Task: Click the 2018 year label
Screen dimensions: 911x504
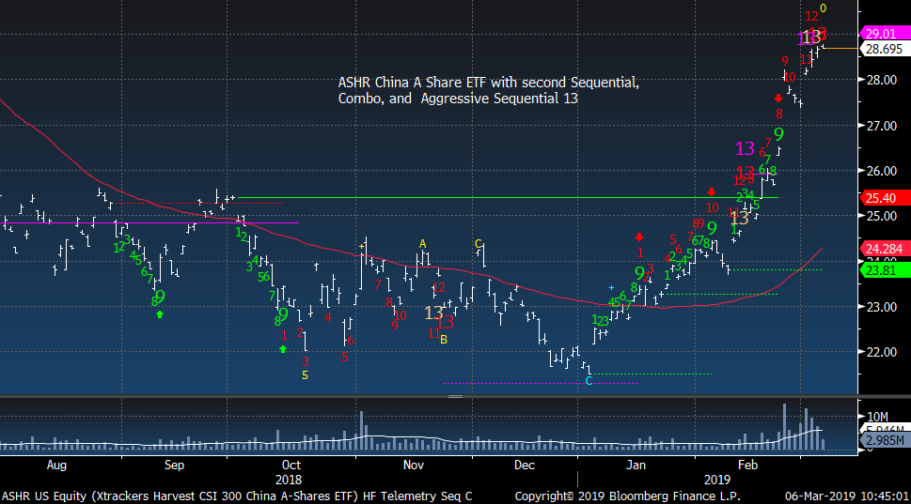Action: click(289, 481)
